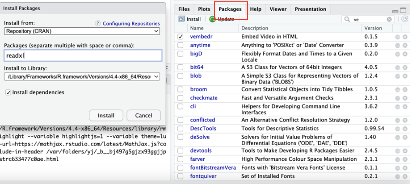
Task: Open web documentation for broom package
Action: (397, 89)
